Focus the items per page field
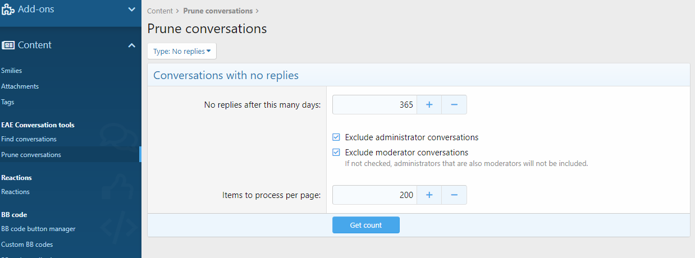The image size is (695, 258). [x=374, y=195]
